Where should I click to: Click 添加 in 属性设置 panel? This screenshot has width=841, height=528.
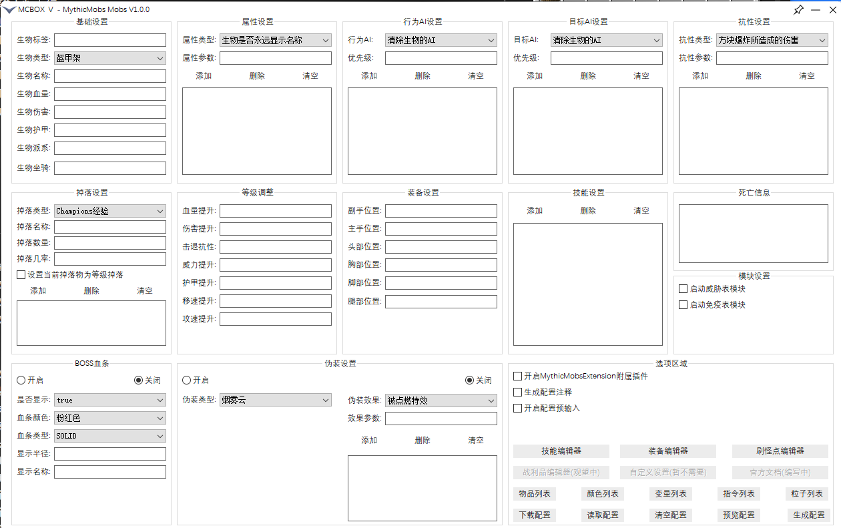(204, 75)
